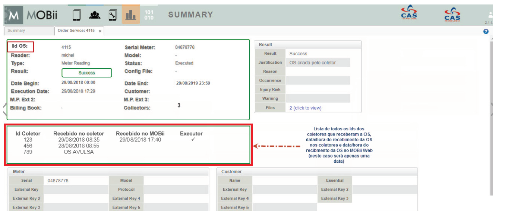Open the binary 101 010 data icon
505x219 pixels.
click(149, 15)
